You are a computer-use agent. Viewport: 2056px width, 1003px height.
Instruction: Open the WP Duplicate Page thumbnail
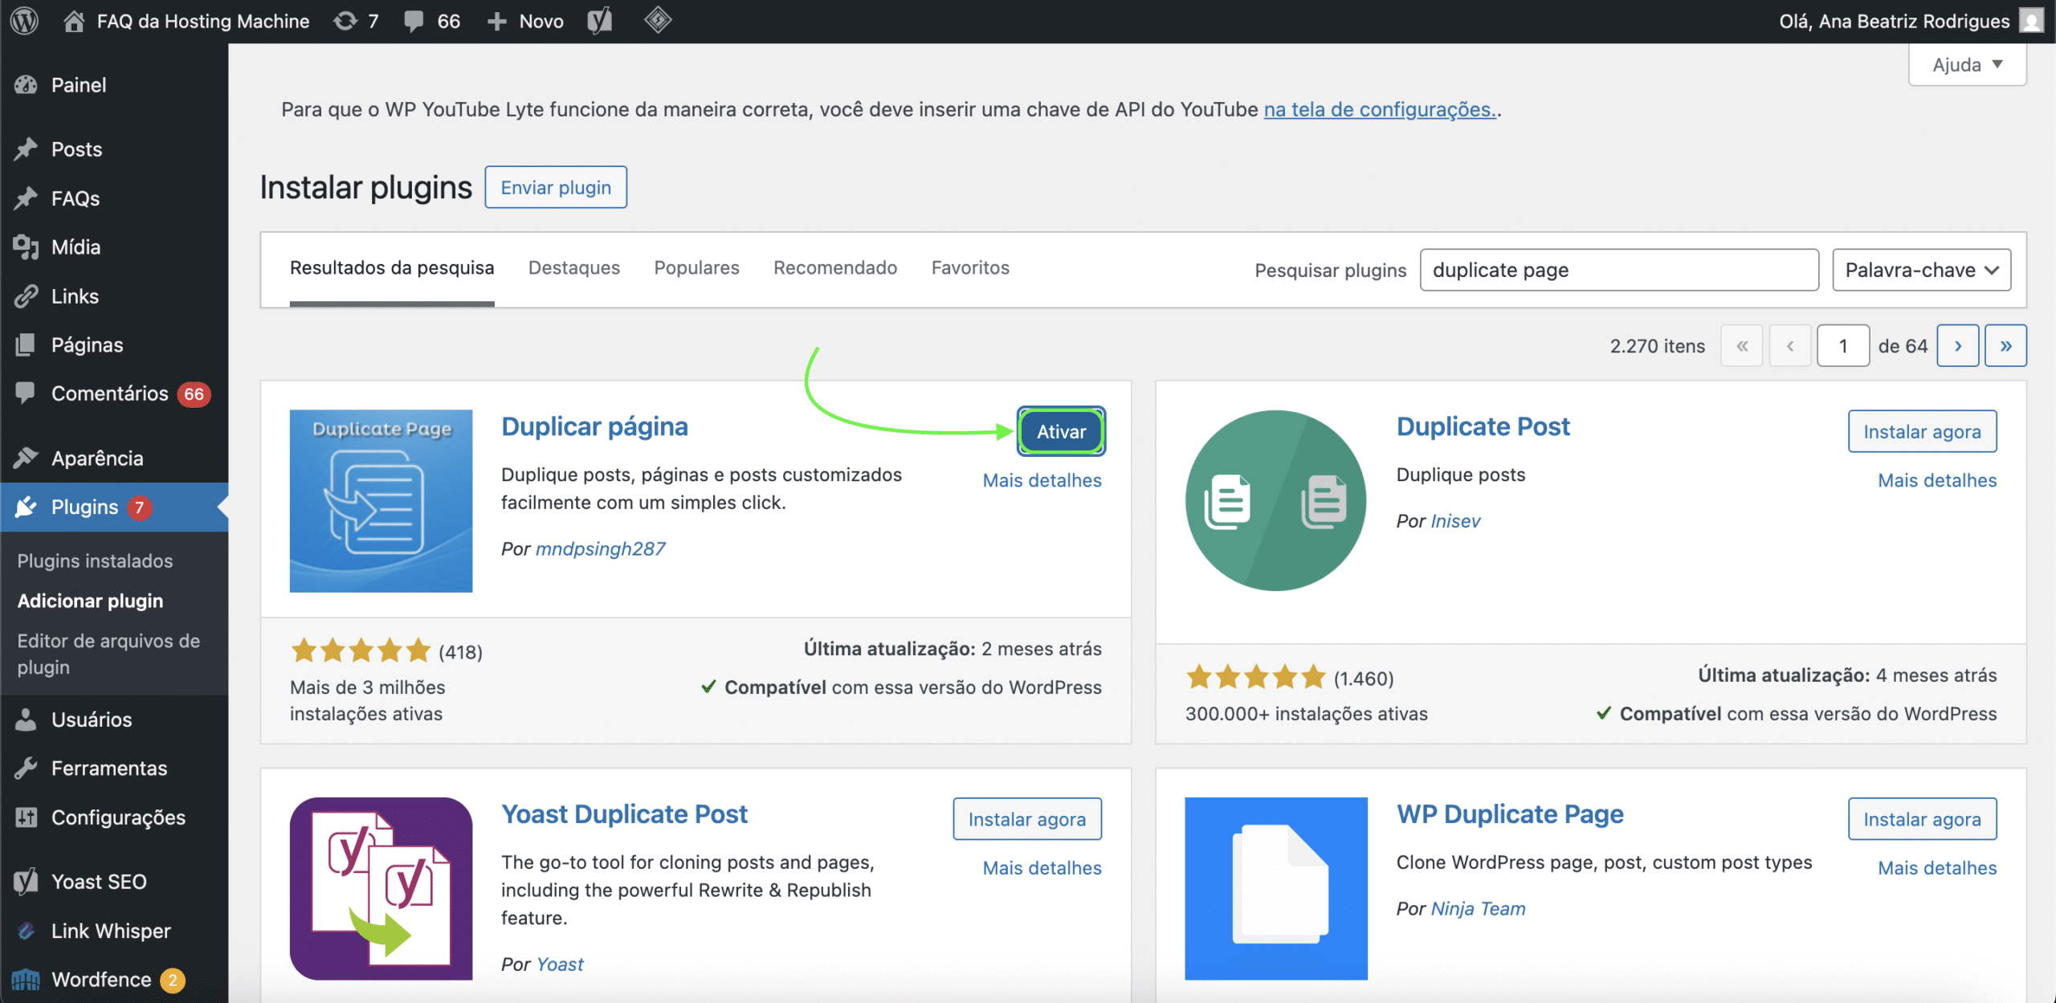1276,889
